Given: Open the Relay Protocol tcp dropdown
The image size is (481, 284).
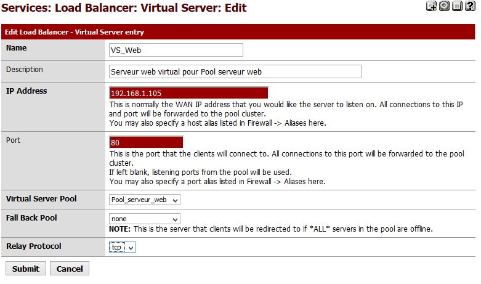Looking at the screenshot, I should (x=122, y=247).
